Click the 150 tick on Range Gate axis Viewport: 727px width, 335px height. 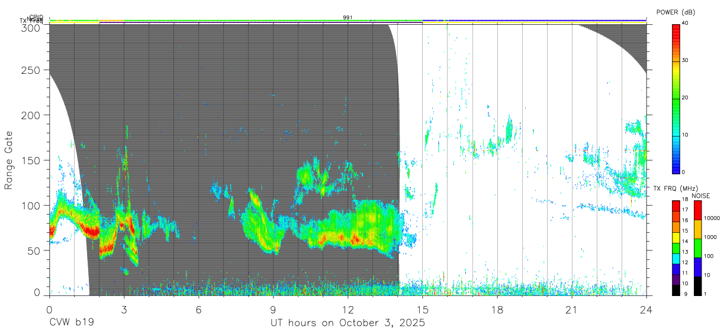pos(32,161)
